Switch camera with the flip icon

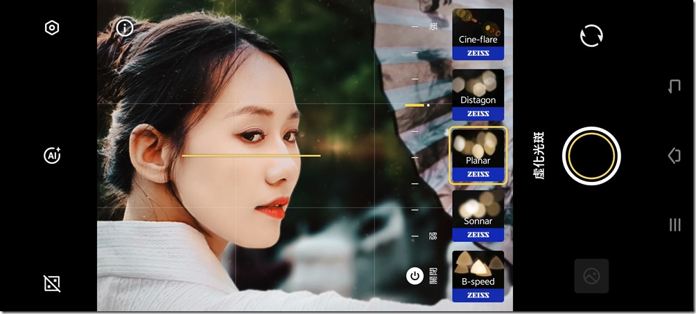pos(592,35)
